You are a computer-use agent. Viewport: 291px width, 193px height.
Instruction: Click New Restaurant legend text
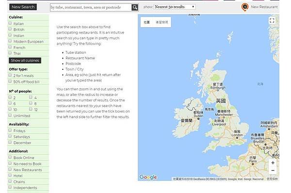coord(264,7)
